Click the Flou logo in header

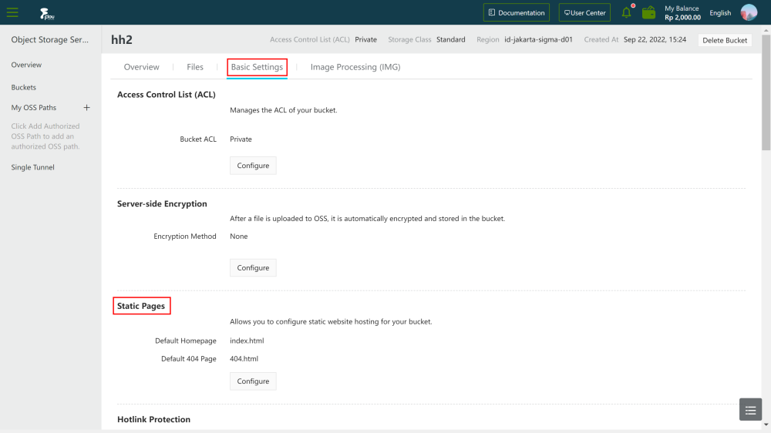[x=47, y=14]
